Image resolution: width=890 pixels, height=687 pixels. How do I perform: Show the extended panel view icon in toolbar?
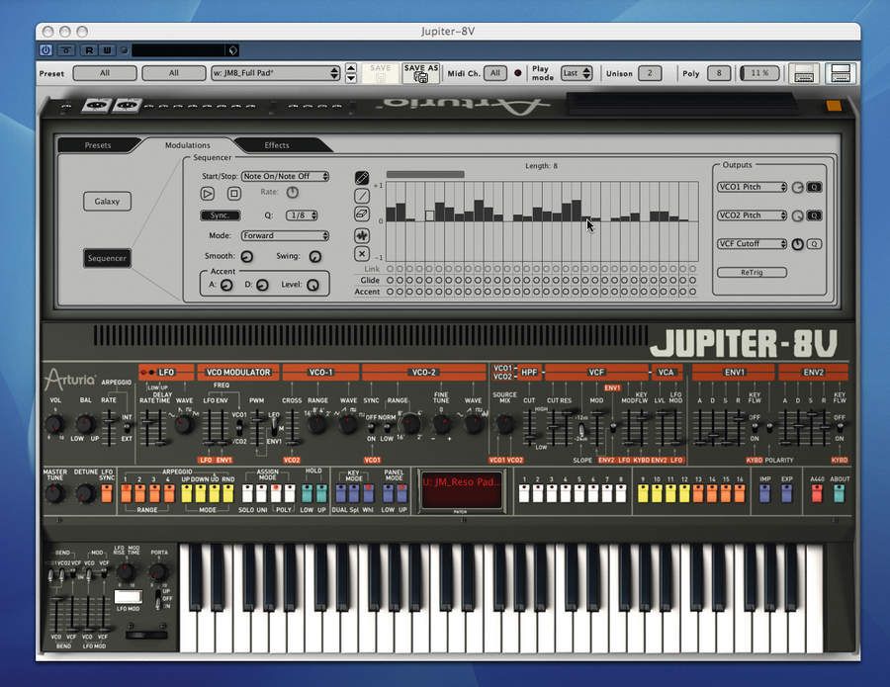click(840, 73)
